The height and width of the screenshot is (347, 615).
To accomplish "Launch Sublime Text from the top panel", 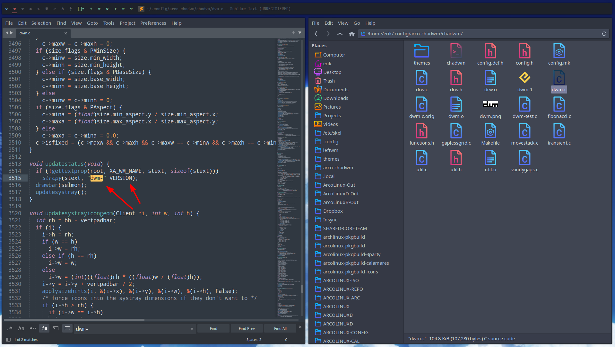I will coord(141,9).
